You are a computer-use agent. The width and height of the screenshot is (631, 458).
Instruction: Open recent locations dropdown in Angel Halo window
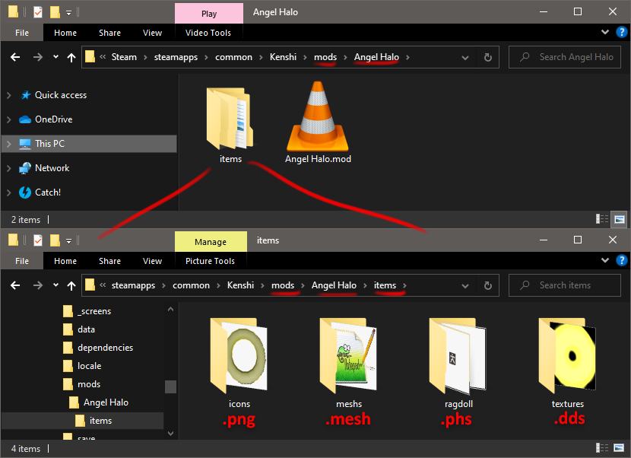(x=55, y=57)
